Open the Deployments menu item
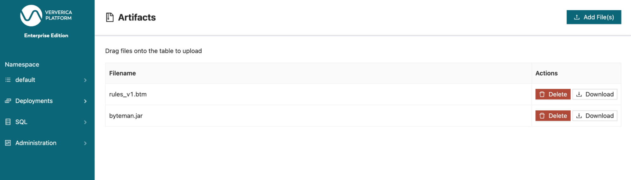The width and height of the screenshot is (631, 180). click(x=34, y=101)
